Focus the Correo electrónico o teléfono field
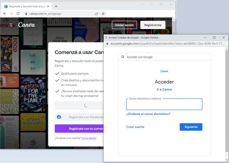This screenshot has width=229, height=163. 164,104
